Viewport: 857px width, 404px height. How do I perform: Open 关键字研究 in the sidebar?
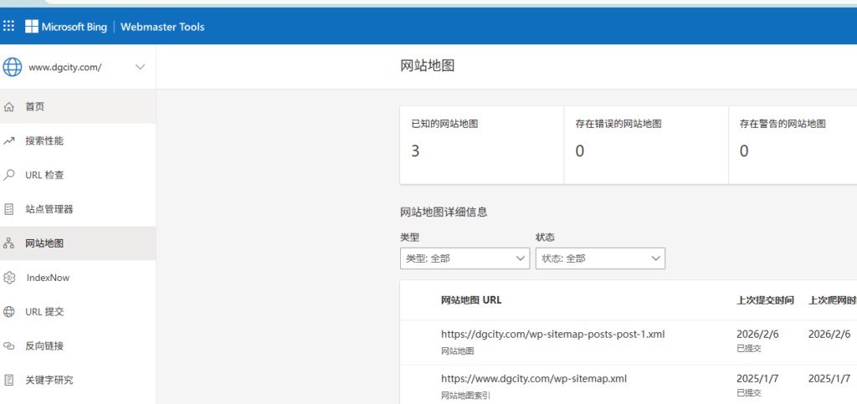click(78, 380)
